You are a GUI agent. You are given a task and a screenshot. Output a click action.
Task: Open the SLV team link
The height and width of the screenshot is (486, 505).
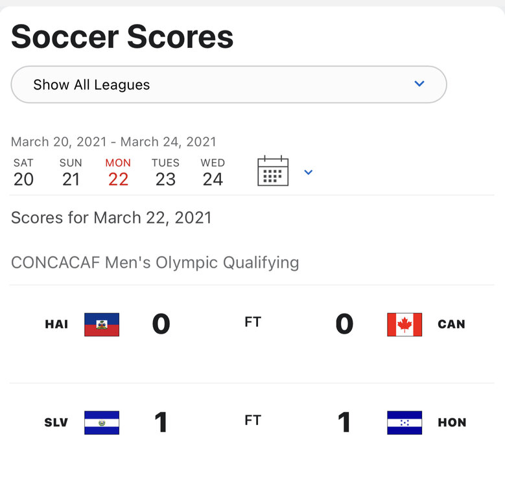point(56,422)
